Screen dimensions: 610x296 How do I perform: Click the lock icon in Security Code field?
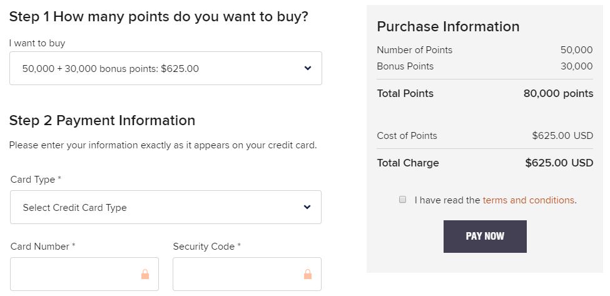click(x=308, y=274)
